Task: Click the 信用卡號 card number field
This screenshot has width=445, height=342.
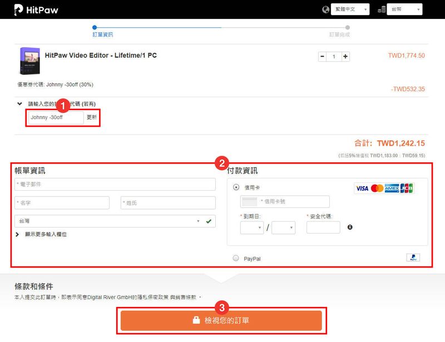Action: (x=285, y=201)
